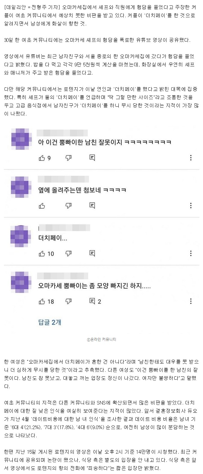
Task: Like the 오마카세 뿜빠이는 comment with 18 likes
Action: pos(42,301)
